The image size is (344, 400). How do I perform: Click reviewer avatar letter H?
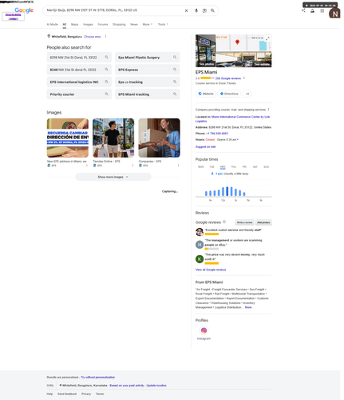click(200, 245)
